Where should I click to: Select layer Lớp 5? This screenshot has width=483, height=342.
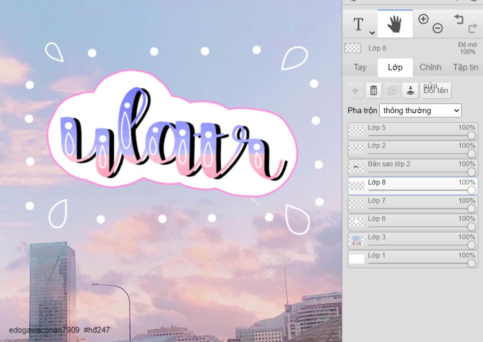[x=413, y=131]
